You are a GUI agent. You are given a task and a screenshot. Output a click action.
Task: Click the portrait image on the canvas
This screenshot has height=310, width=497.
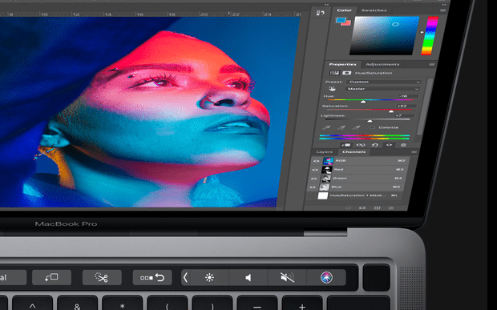click(149, 112)
